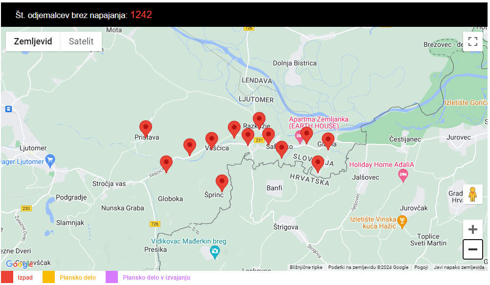Click the outage count 1242
Screen dimensions: 490x285
point(141,15)
